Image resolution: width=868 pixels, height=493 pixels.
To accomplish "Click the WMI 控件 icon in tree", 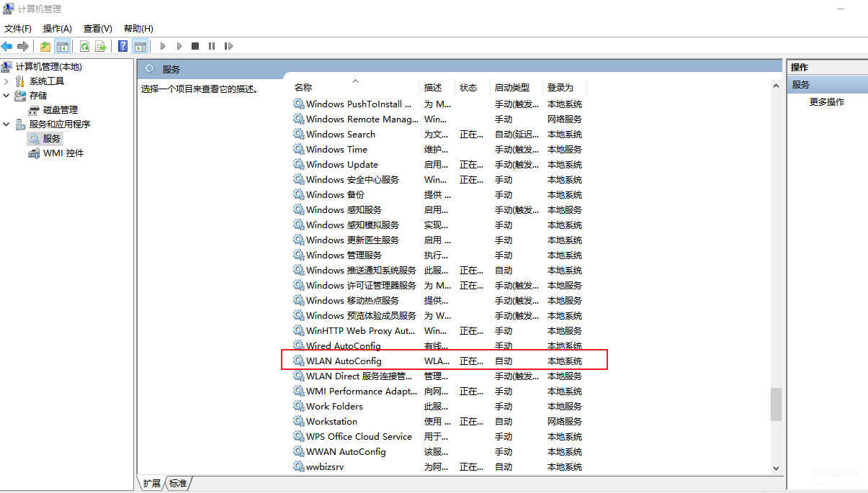I will 34,153.
